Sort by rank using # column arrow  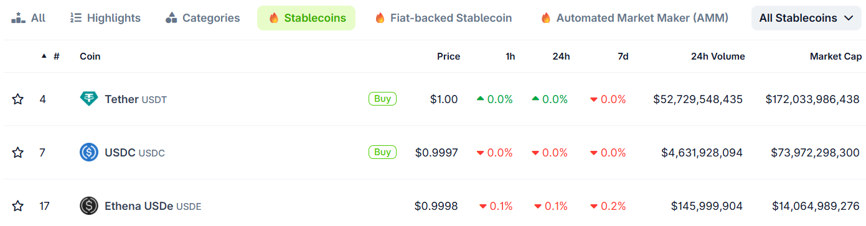(44, 56)
